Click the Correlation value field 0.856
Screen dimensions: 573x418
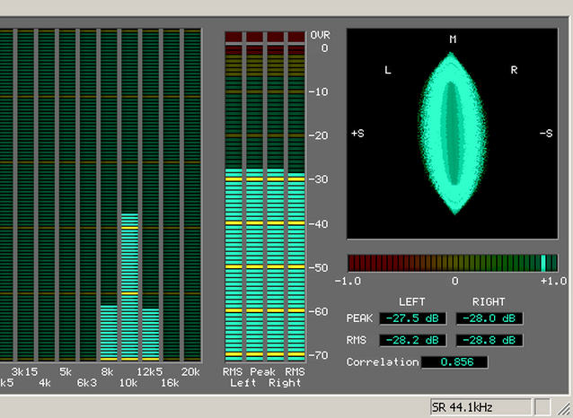tap(455, 362)
